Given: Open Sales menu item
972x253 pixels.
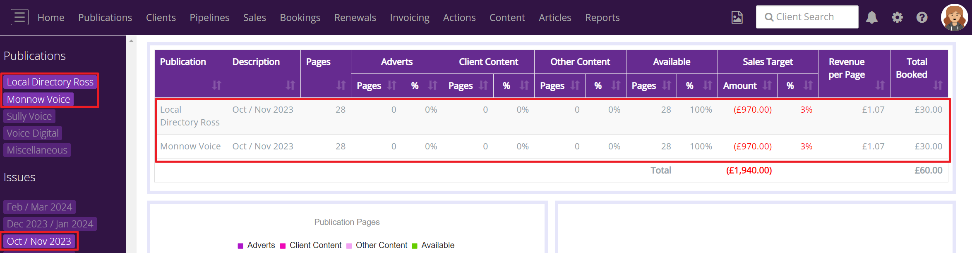Looking at the screenshot, I should pyautogui.click(x=254, y=17).
